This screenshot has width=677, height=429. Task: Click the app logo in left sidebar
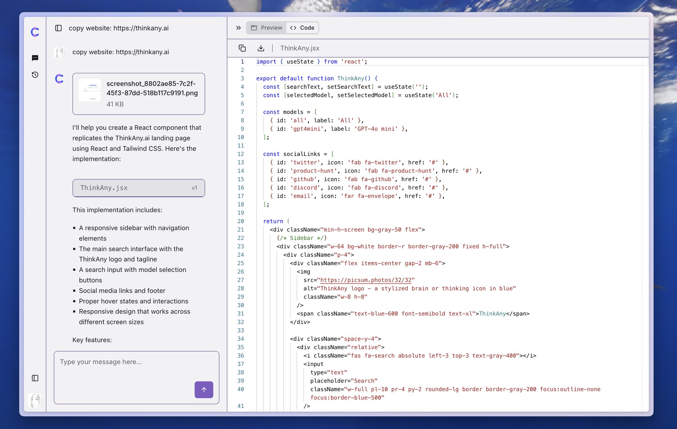point(35,32)
